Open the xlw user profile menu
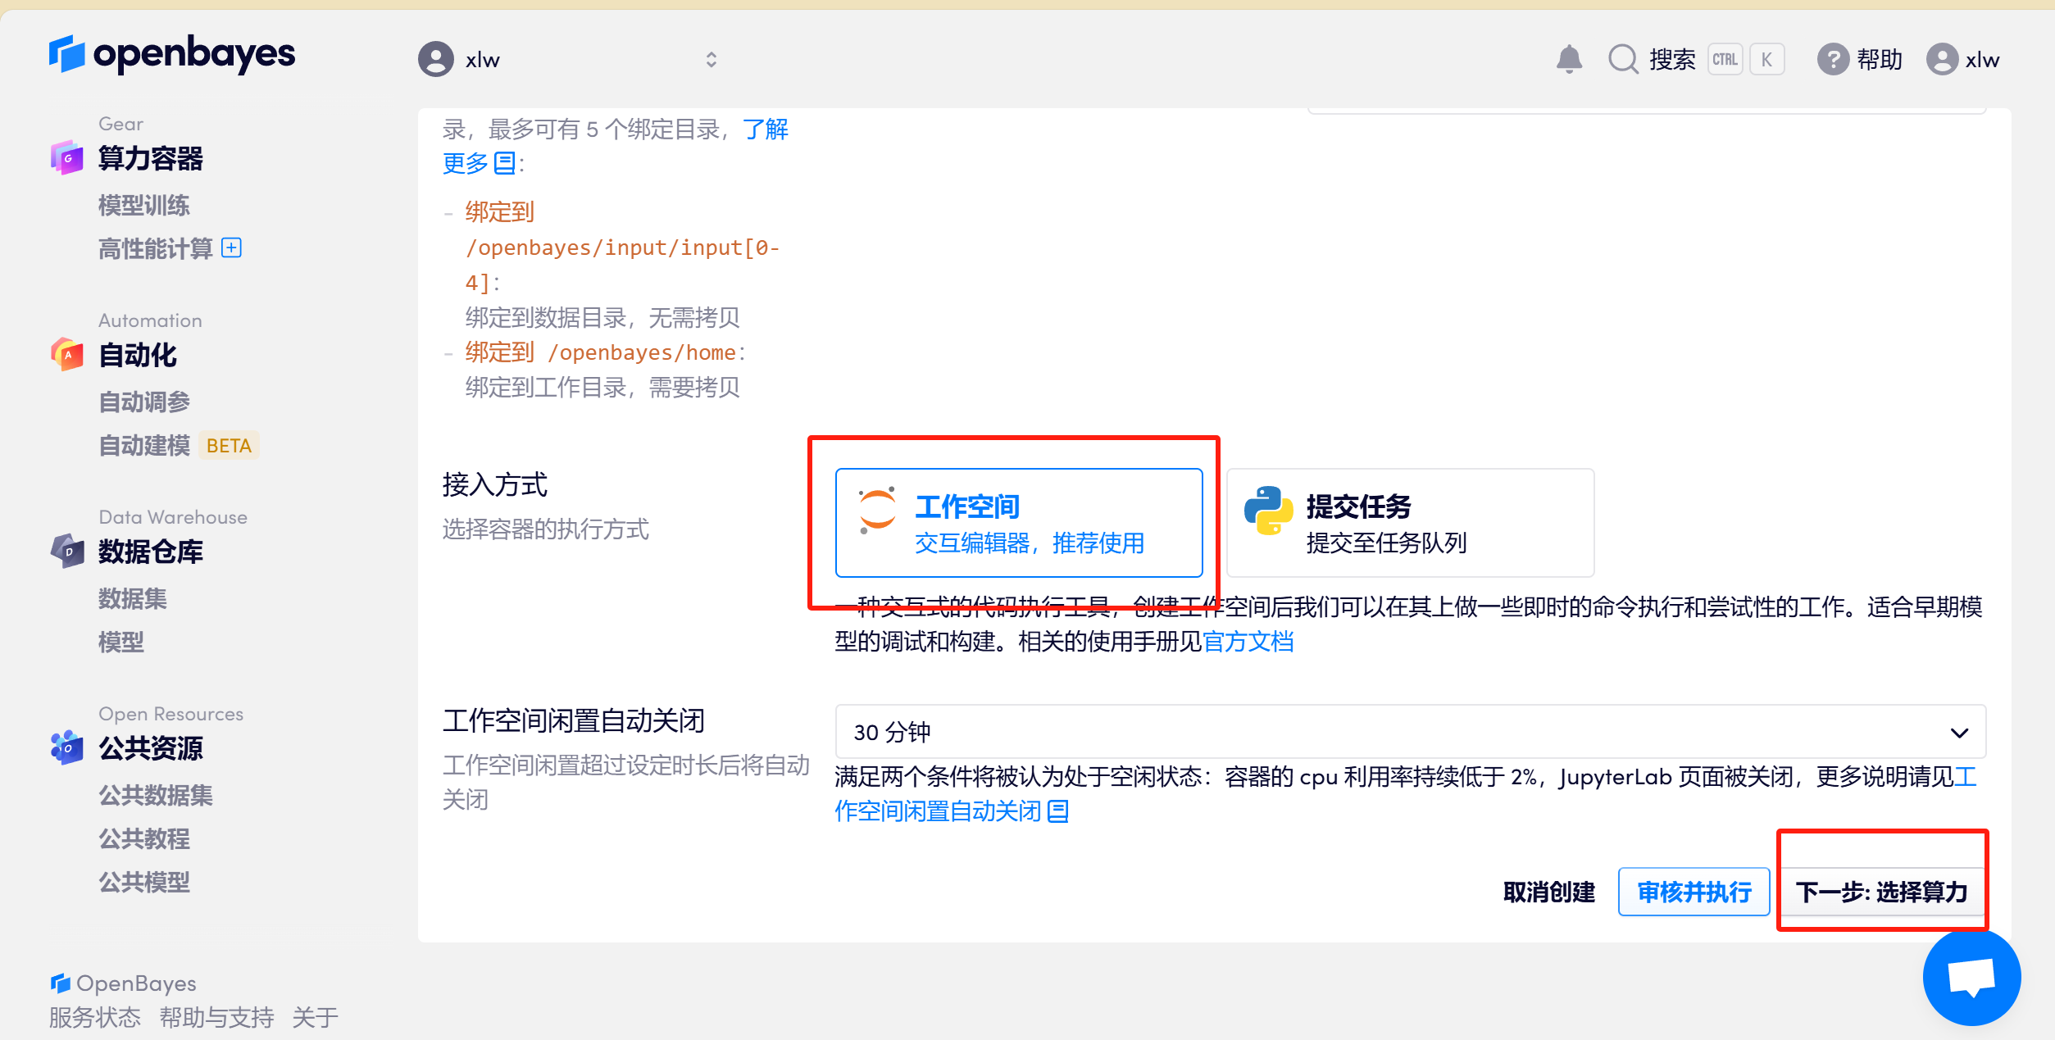Screen dimensions: 2055x1040 (1963, 60)
